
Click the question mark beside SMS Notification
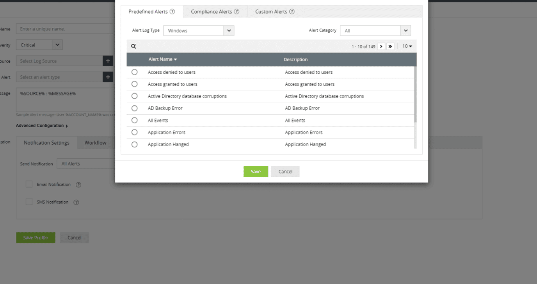[76, 202]
